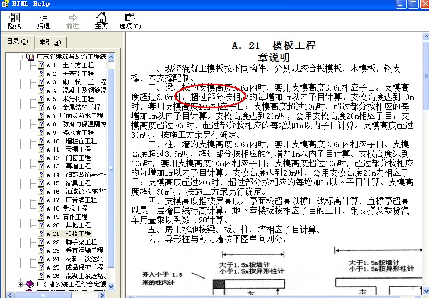Click the topic icon for A.11 天棚工程
Viewport: 429px width, 298px height.
41,150
